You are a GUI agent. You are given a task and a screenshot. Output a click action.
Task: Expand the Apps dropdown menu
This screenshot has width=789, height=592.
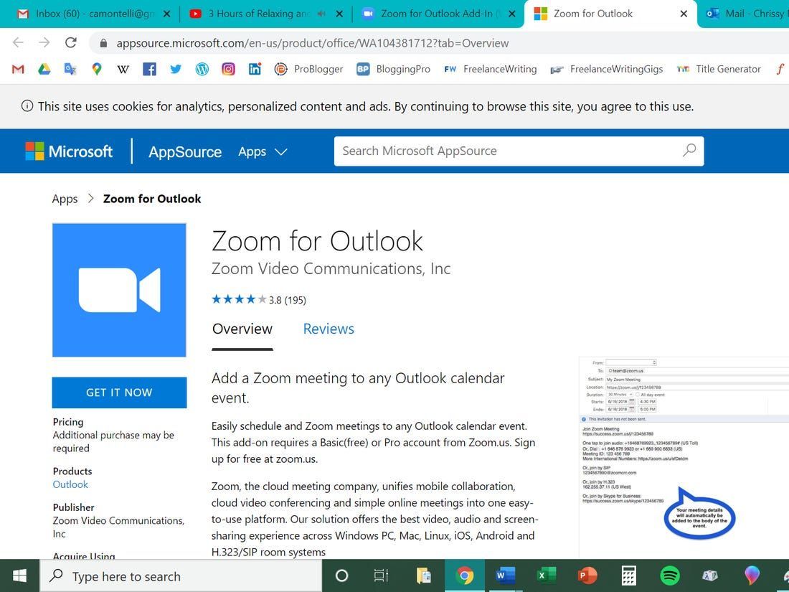263,151
